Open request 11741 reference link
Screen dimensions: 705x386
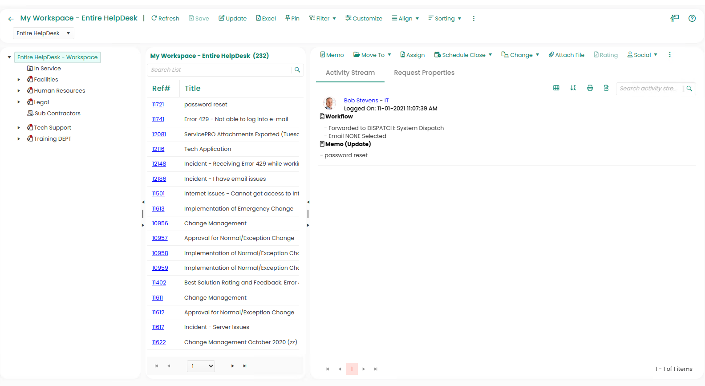pos(158,119)
